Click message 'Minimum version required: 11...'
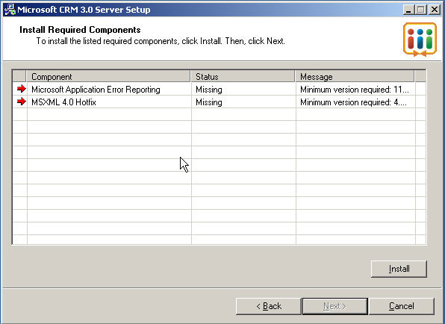The image size is (445, 324). coord(355,90)
